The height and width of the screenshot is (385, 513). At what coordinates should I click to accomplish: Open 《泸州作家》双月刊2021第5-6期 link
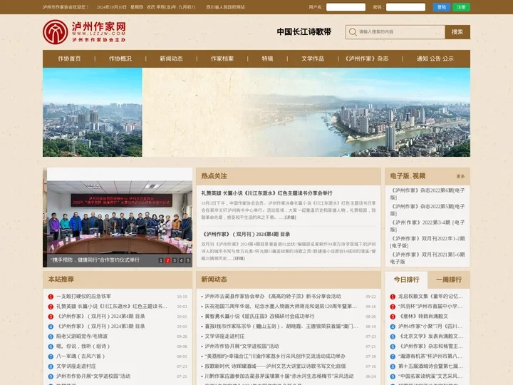point(427,258)
